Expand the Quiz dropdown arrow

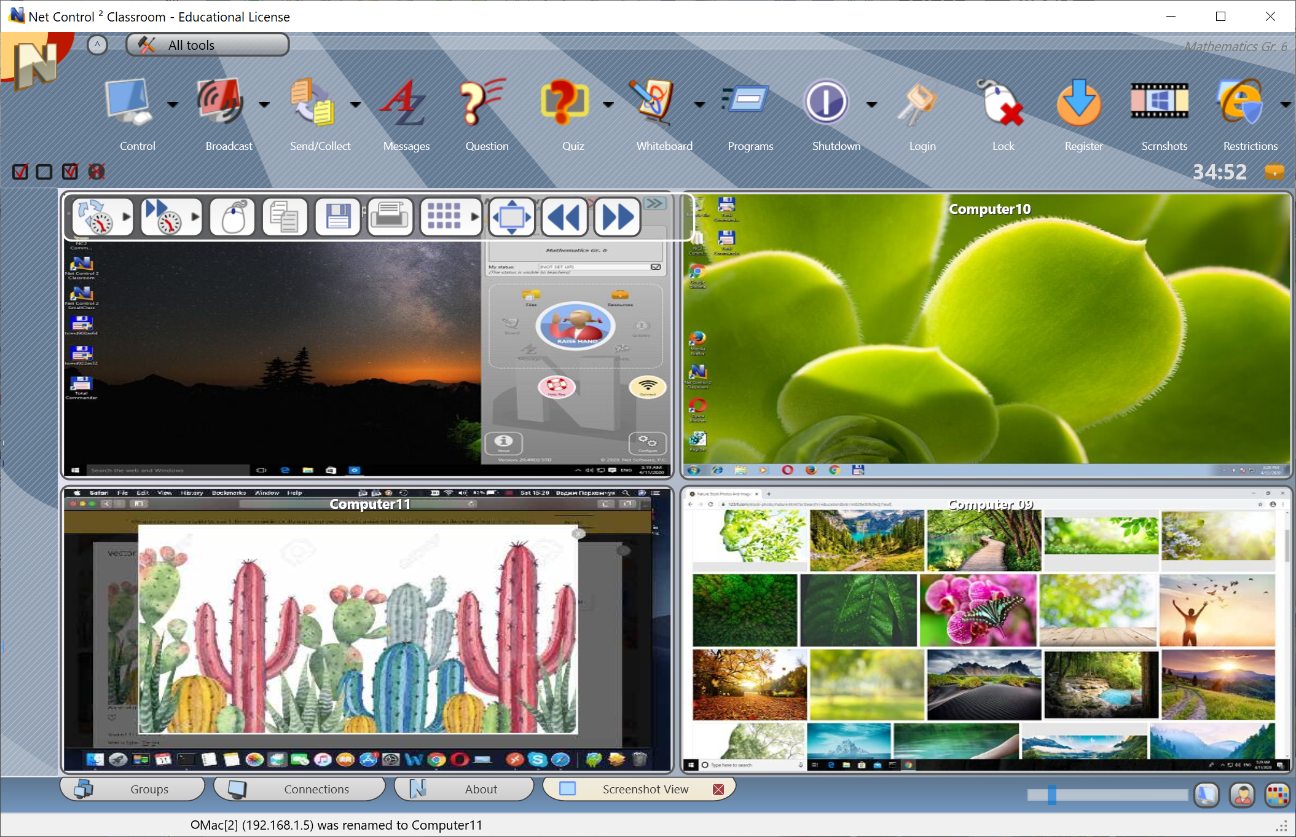pyautogui.click(x=608, y=104)
